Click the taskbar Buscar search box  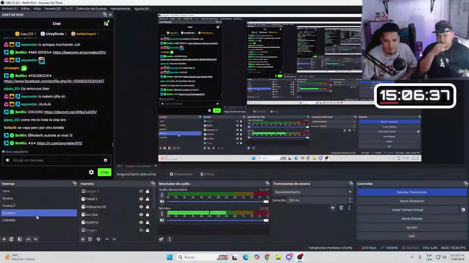point(203,257)
